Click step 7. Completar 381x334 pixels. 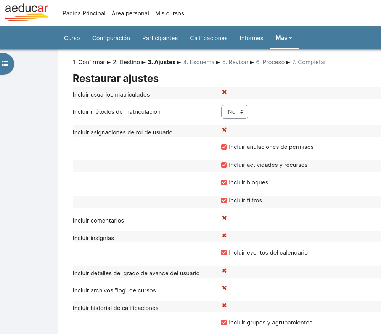tap(309, 62)
